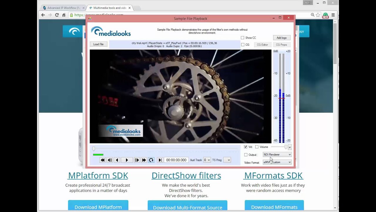
Task: Click the playback seek slider thumb
Action: tap(94, 149)
